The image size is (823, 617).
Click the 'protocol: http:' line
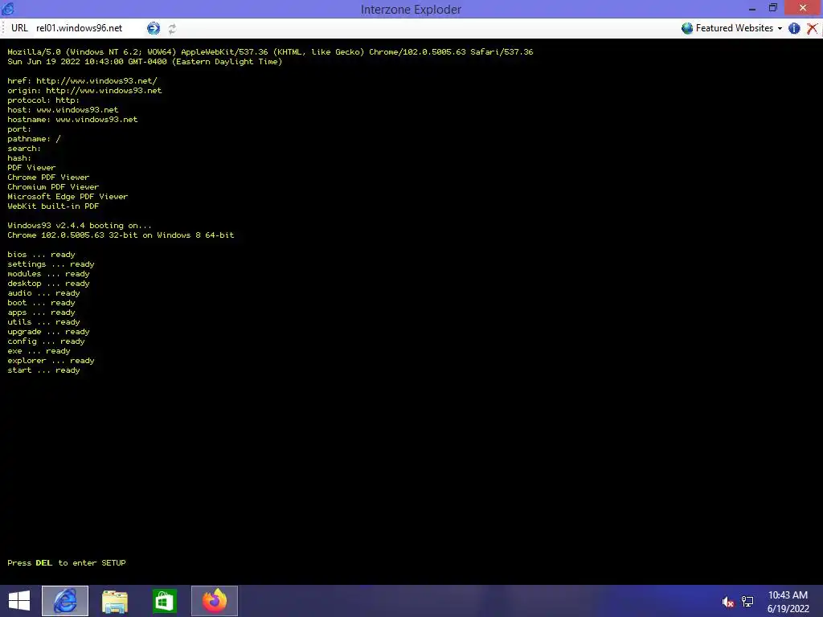pos(43,100)
